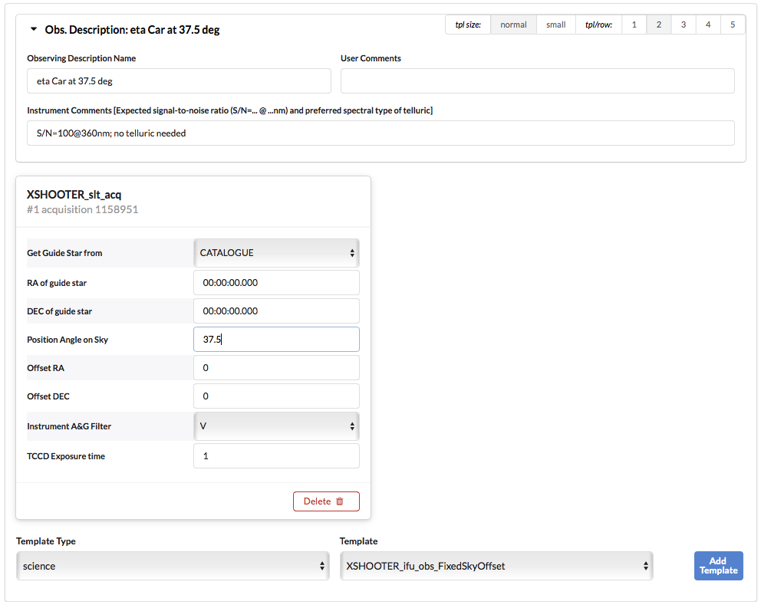Click the User Comments text field
Viewport: 761px width, 608px height.
(x=537, y=81)
